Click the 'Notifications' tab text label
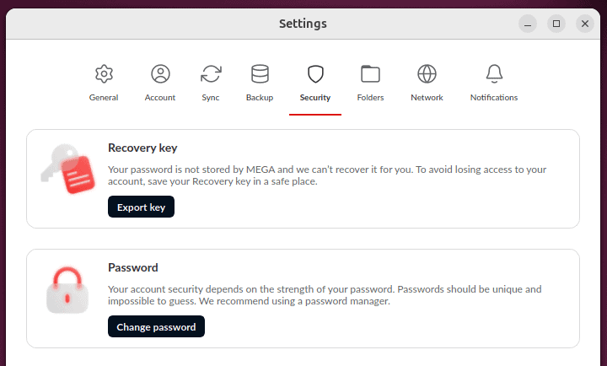 click(x=494, y=98)
